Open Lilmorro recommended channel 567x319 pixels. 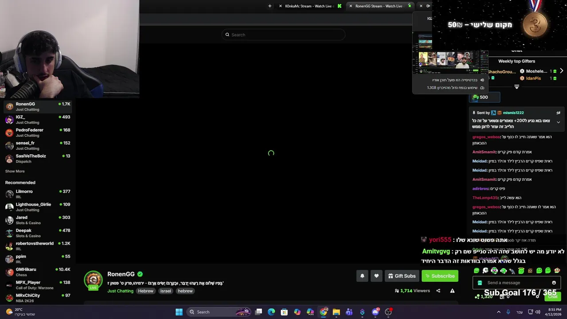click(38, 194)
